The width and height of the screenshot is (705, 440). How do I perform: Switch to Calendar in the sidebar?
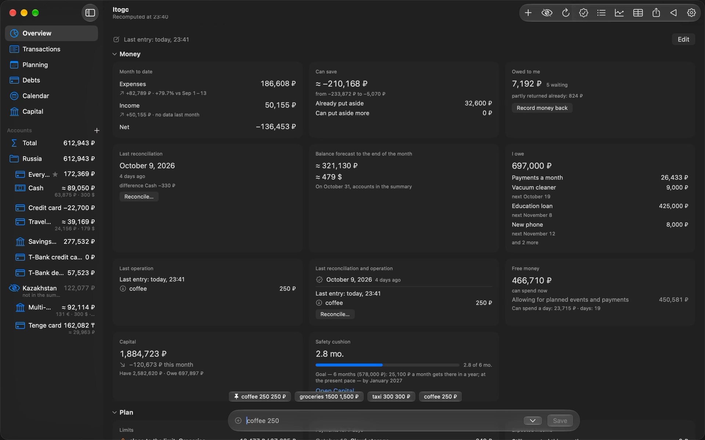pos(51,96)
